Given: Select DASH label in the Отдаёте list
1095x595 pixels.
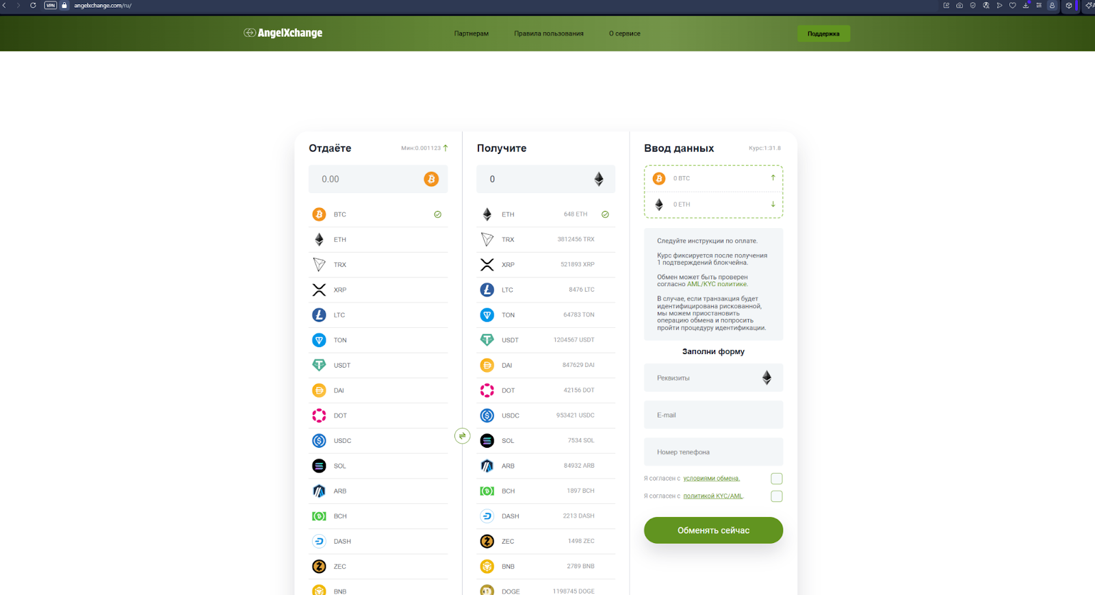Looking at the screenshot, I should point(342,542).
